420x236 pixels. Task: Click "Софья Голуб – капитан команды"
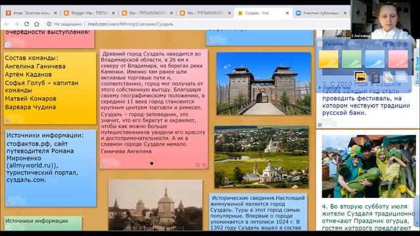click(41, 87)
